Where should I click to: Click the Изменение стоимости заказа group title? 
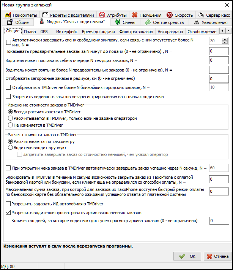click(46, 105)
